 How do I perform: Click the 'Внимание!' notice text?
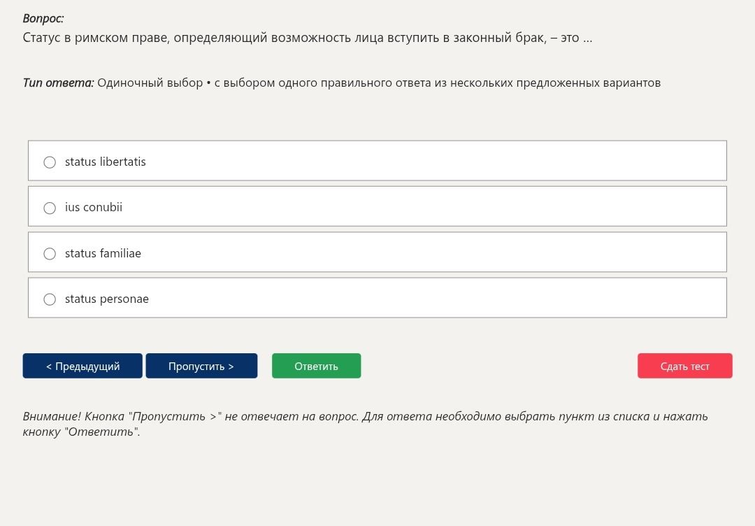pyautogui.click(x=365, y=424)
